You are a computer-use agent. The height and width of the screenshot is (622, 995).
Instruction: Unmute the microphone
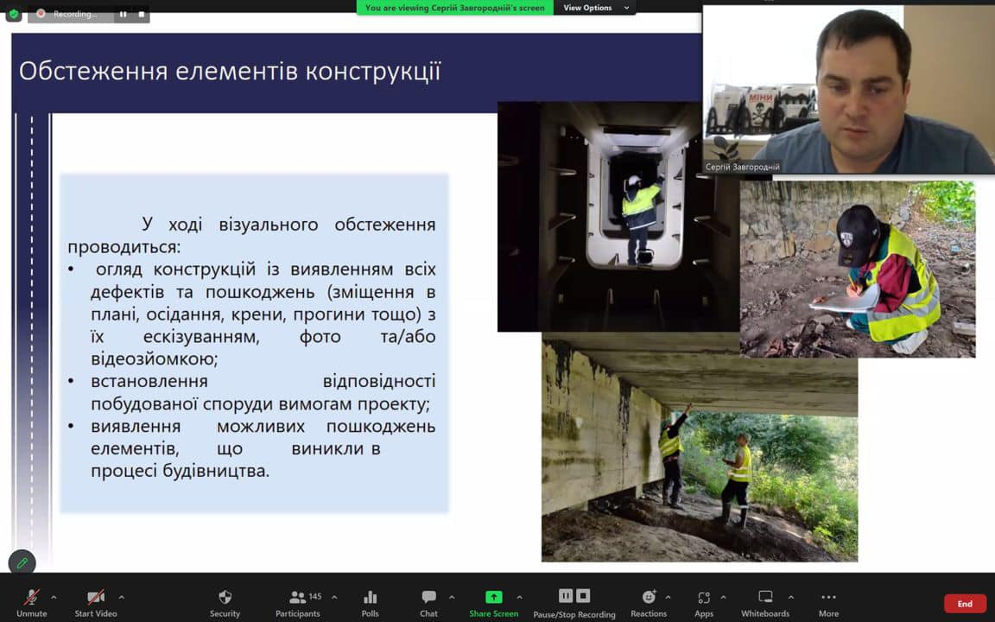31,602
